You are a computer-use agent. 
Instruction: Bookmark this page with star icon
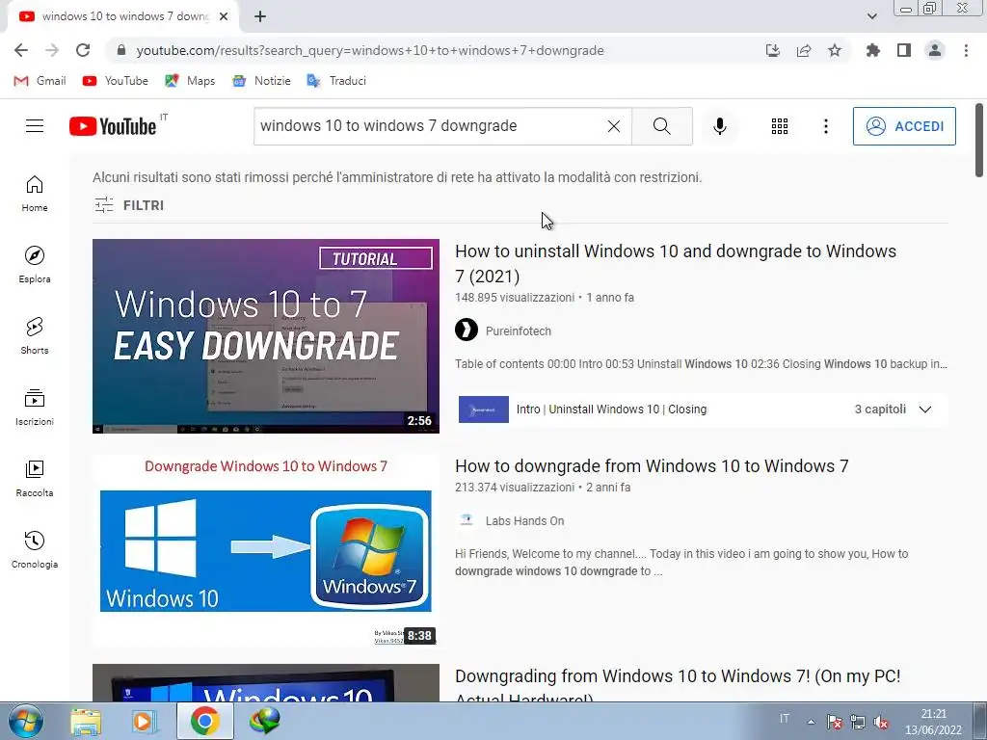(835, 50)
